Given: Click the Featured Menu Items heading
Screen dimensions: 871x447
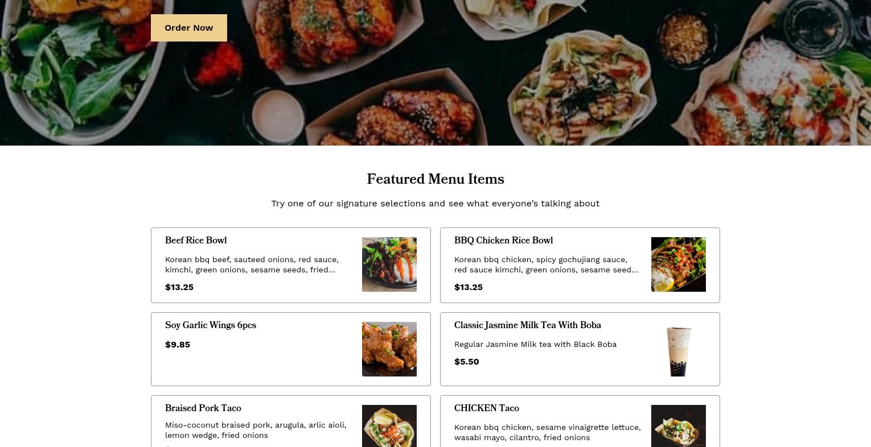Looking at the screenshot, I should 435,180.
